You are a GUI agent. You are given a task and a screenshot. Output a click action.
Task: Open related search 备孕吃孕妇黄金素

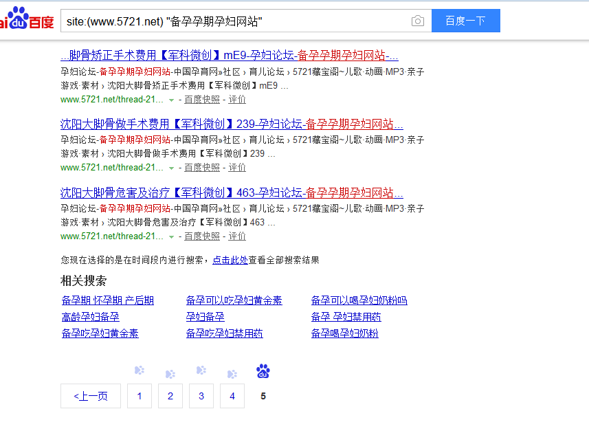[100, 333]
